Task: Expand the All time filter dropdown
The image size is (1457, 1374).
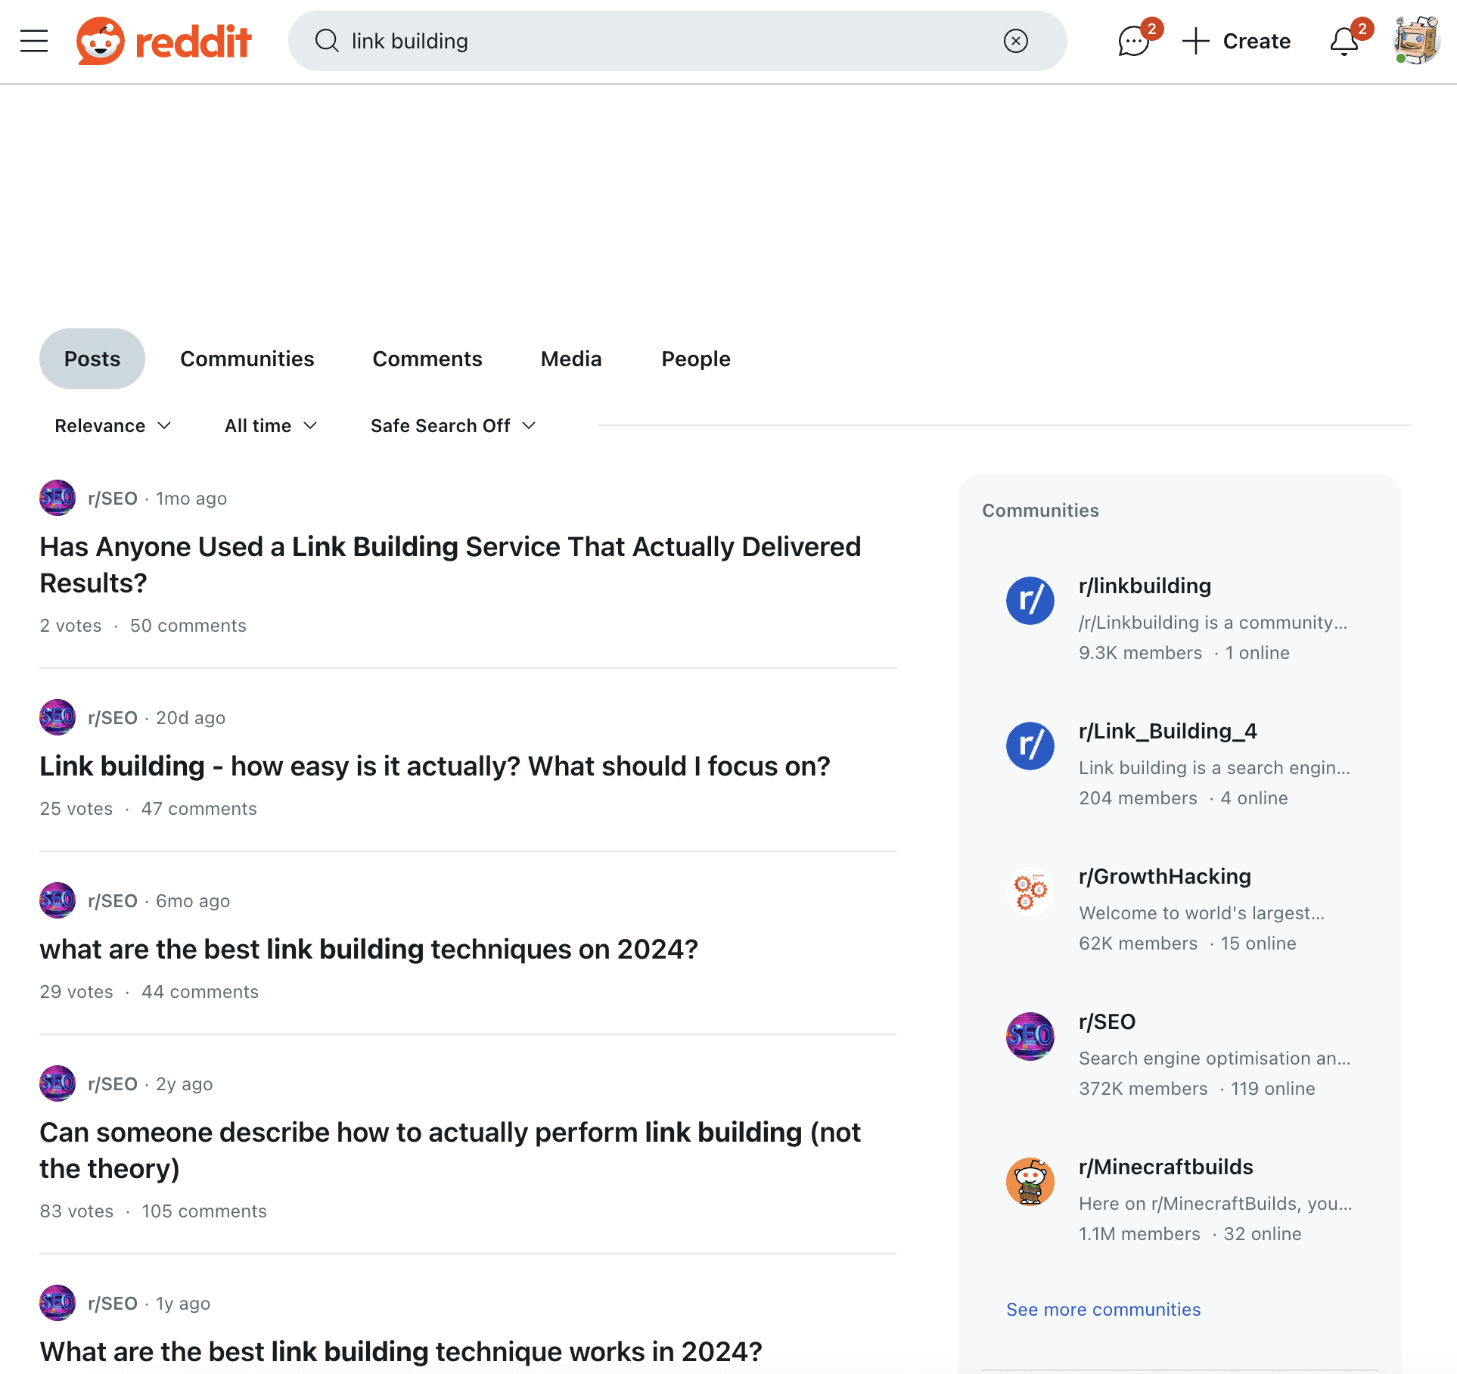Action: (x=269, y=425)
